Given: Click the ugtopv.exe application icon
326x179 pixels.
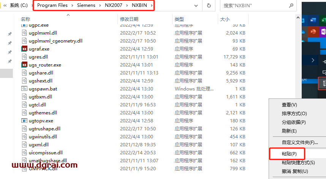Looking at the screenshot, I should coord(24,120).
